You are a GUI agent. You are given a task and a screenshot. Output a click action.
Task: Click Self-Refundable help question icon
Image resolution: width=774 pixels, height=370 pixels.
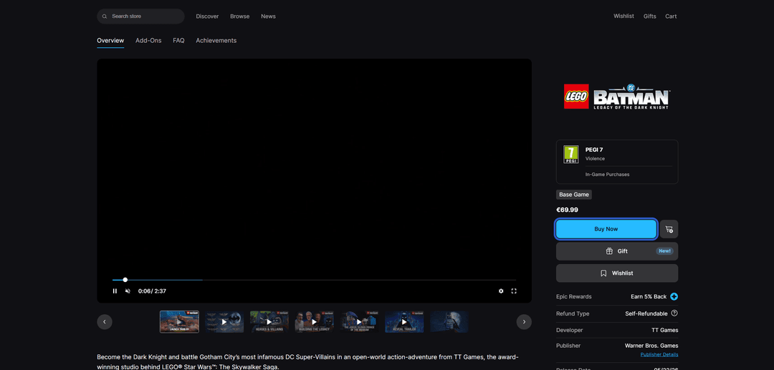coord(675,313)
